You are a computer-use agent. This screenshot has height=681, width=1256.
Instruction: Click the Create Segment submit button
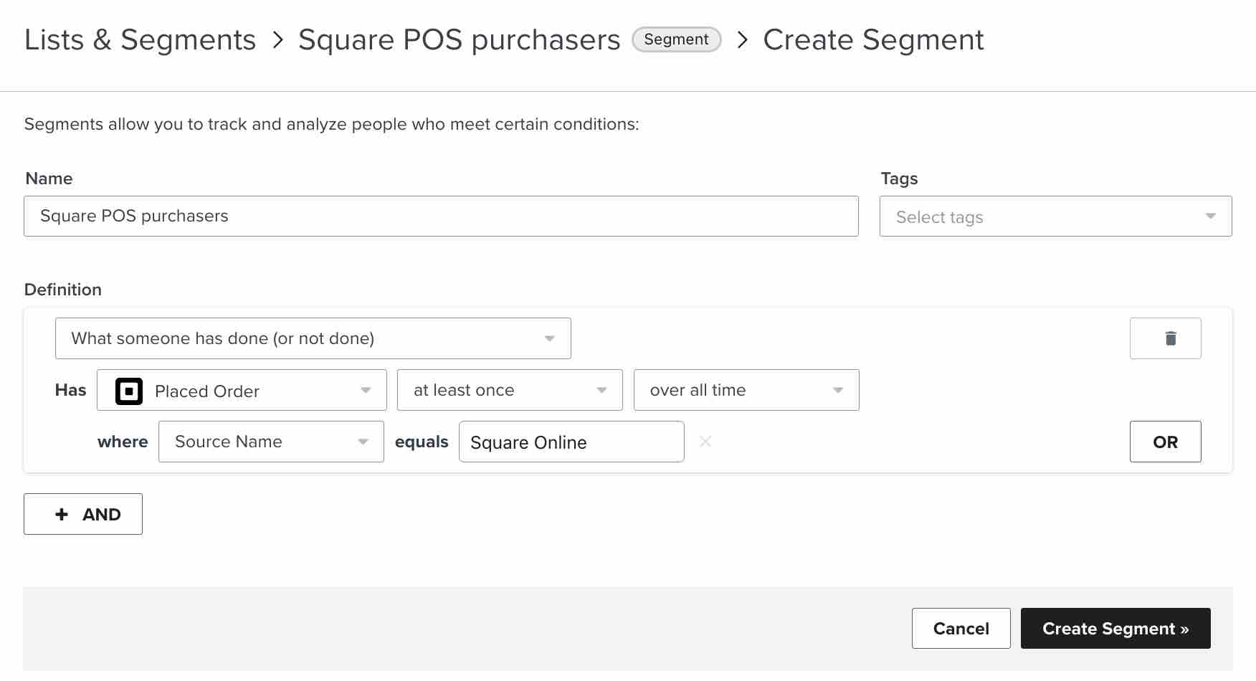(1115, 628)
